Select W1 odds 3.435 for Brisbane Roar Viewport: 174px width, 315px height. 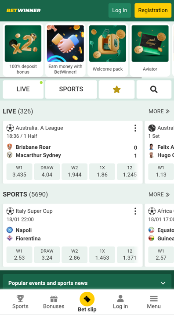pyautogui.click(x=19, y=172)
